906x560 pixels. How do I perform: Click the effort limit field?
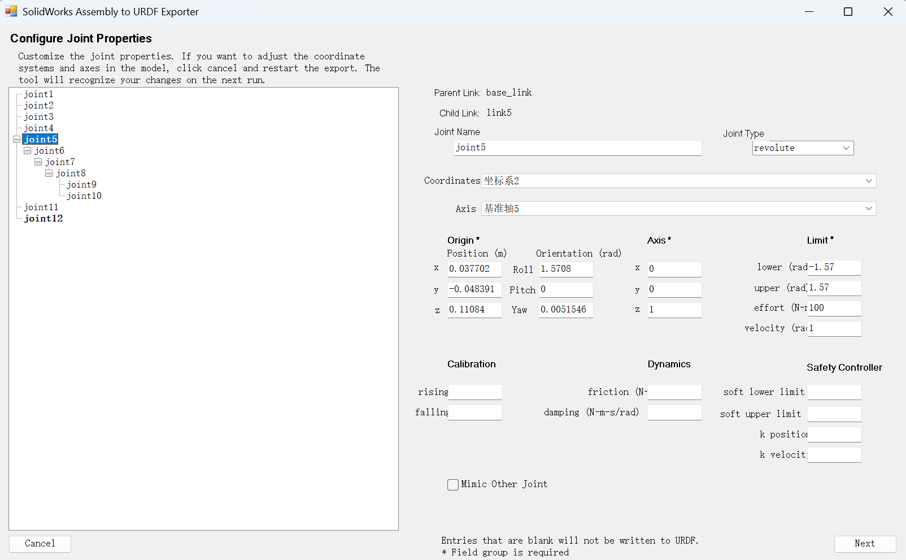[834, 308]
